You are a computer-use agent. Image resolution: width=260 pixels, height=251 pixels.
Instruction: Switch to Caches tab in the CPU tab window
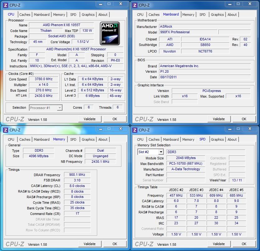tap(25, 15)
